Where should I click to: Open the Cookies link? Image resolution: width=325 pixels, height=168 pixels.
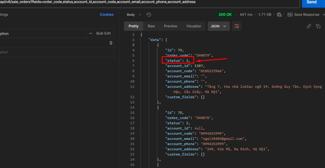coord(107,15)
